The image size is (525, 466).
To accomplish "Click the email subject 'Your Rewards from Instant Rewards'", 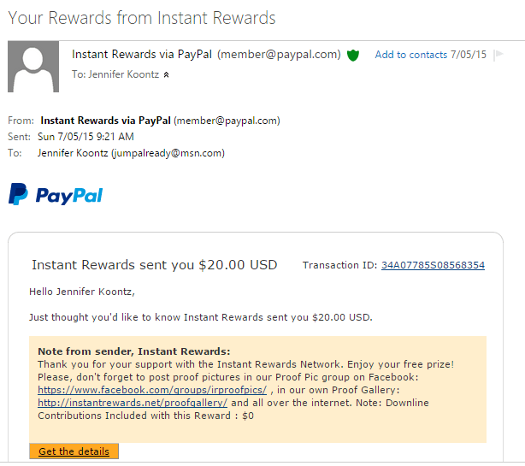I will click(x=142, y=18).
